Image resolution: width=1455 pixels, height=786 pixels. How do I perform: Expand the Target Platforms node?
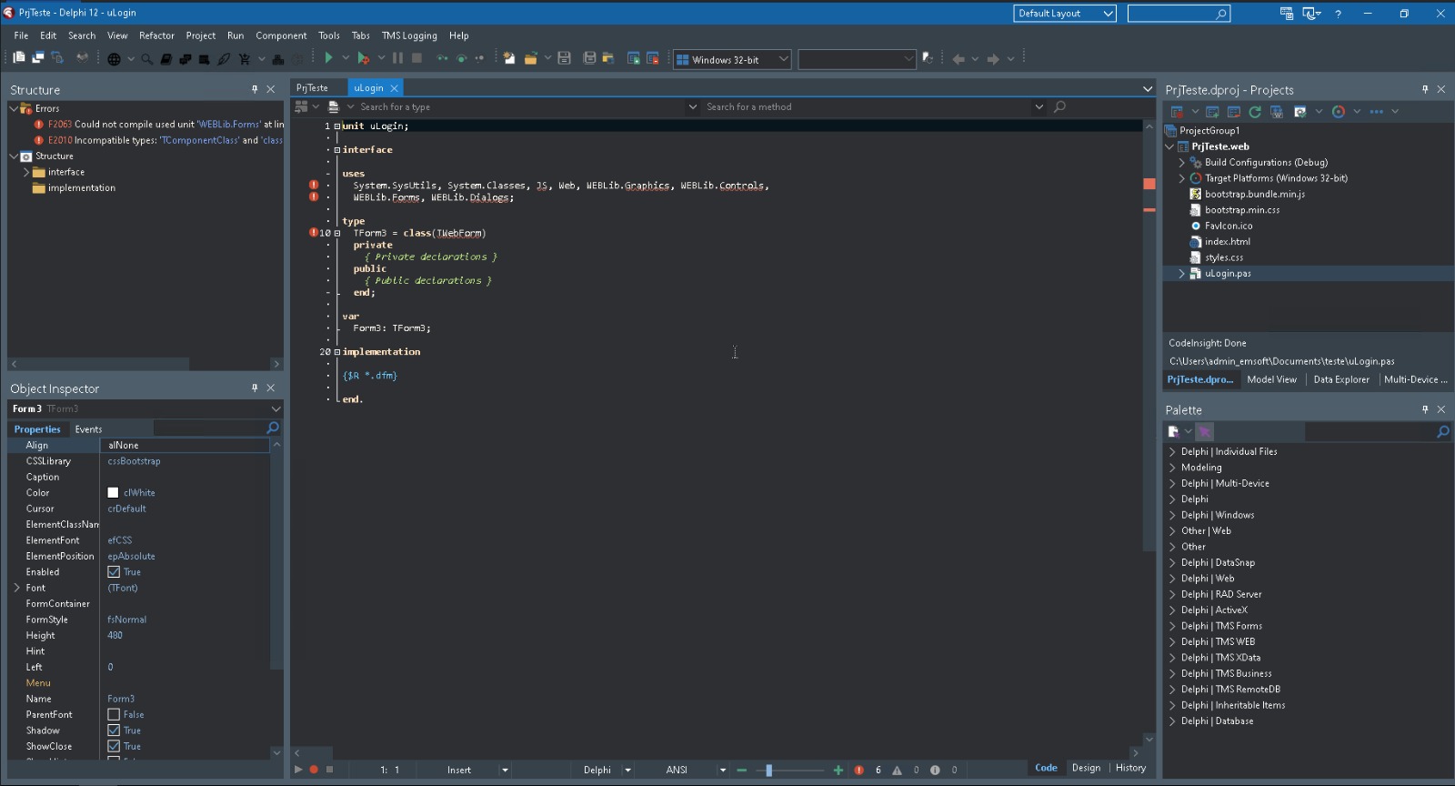(1182, 178)
